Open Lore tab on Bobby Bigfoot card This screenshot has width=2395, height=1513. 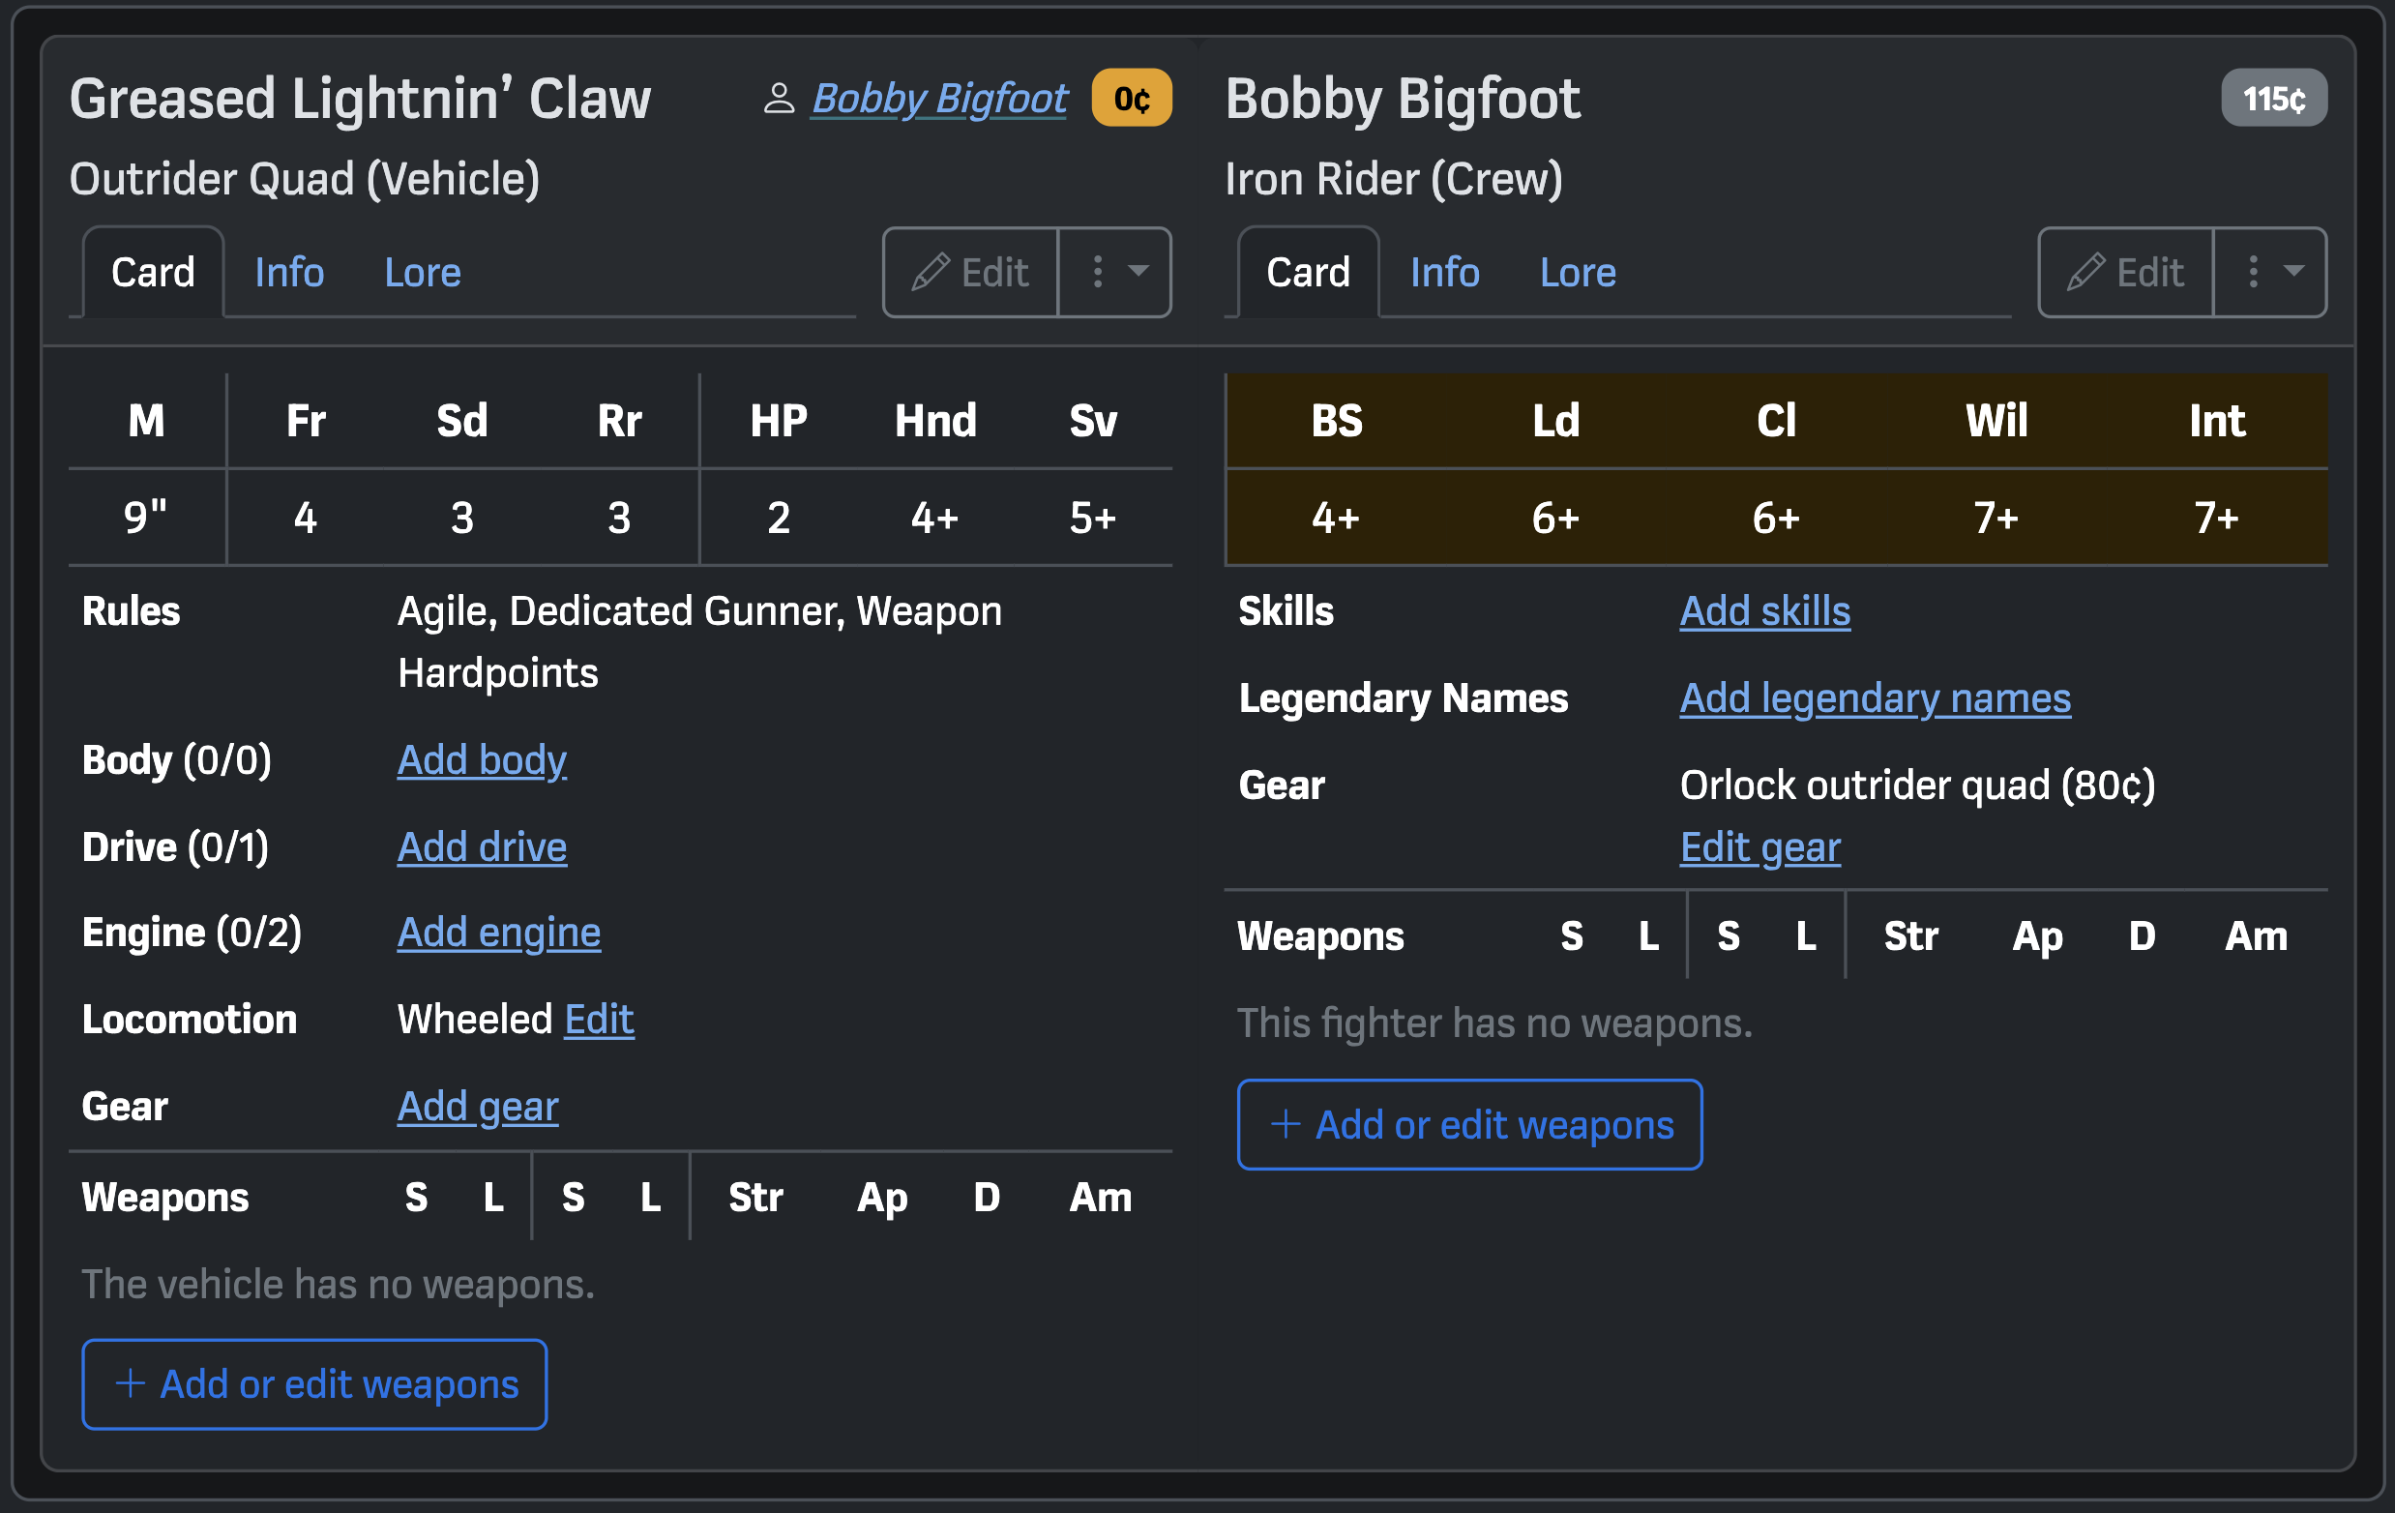click(x=1578, y=272)
